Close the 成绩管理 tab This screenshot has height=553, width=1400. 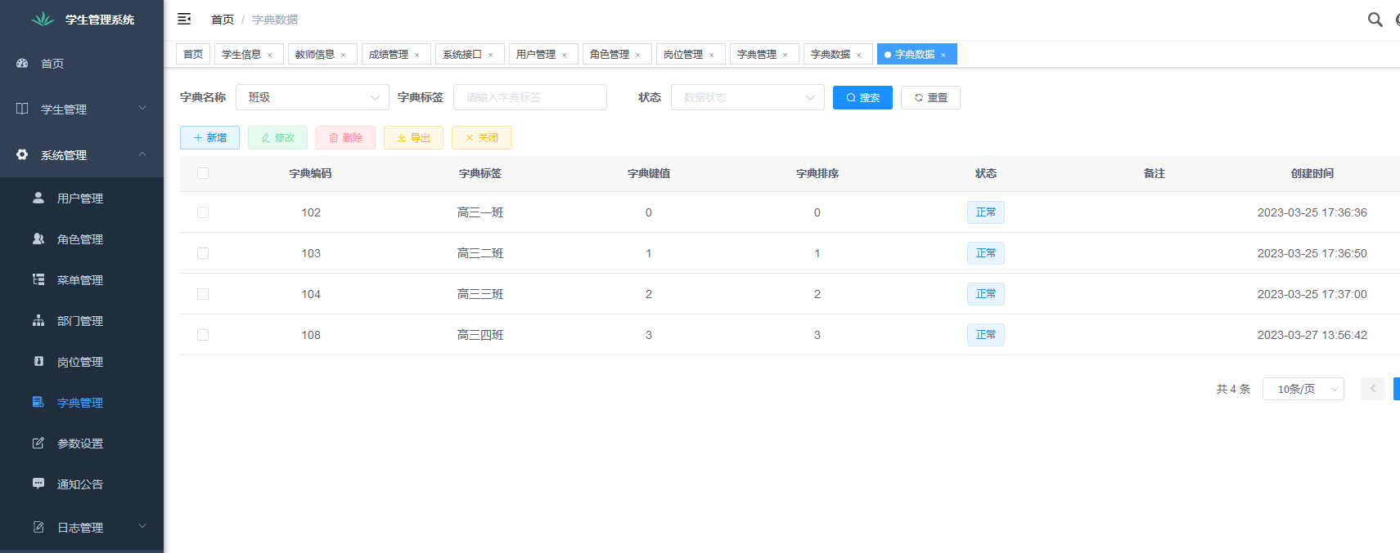417,55
